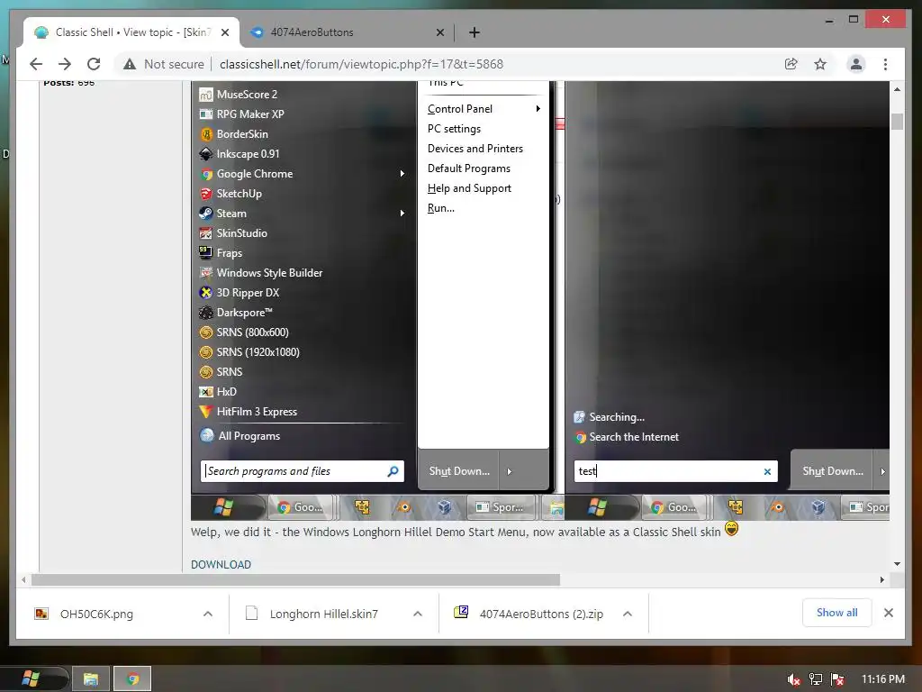Open the Chrome profile avatar
The width and height of the screenshot is (922, 692).
[x=856, y=64]
